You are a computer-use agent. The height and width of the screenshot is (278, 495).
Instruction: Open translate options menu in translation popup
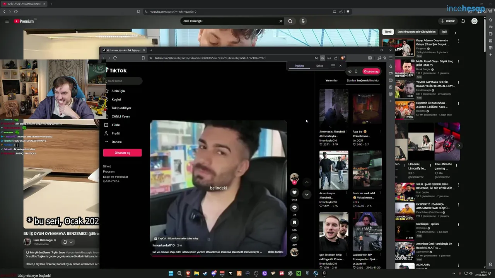coord(333,66)
